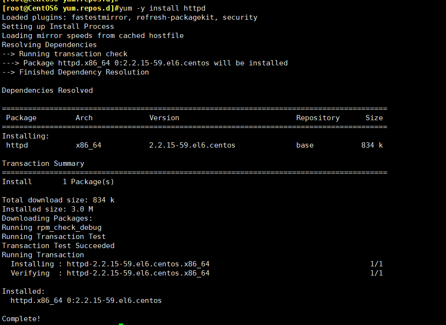Click the 'Running rpm_check_debug' line
The width and height of the screenshot is (446, 325).
tap(52, 227)
